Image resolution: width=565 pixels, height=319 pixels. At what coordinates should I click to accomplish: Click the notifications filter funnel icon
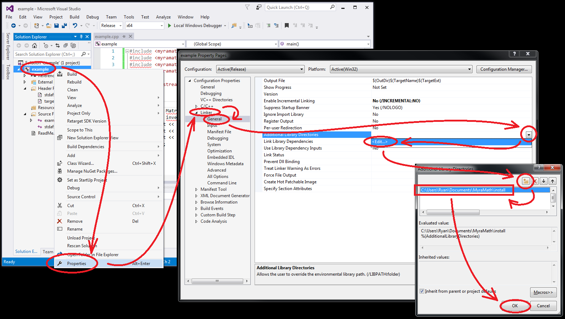pos(247,7)
